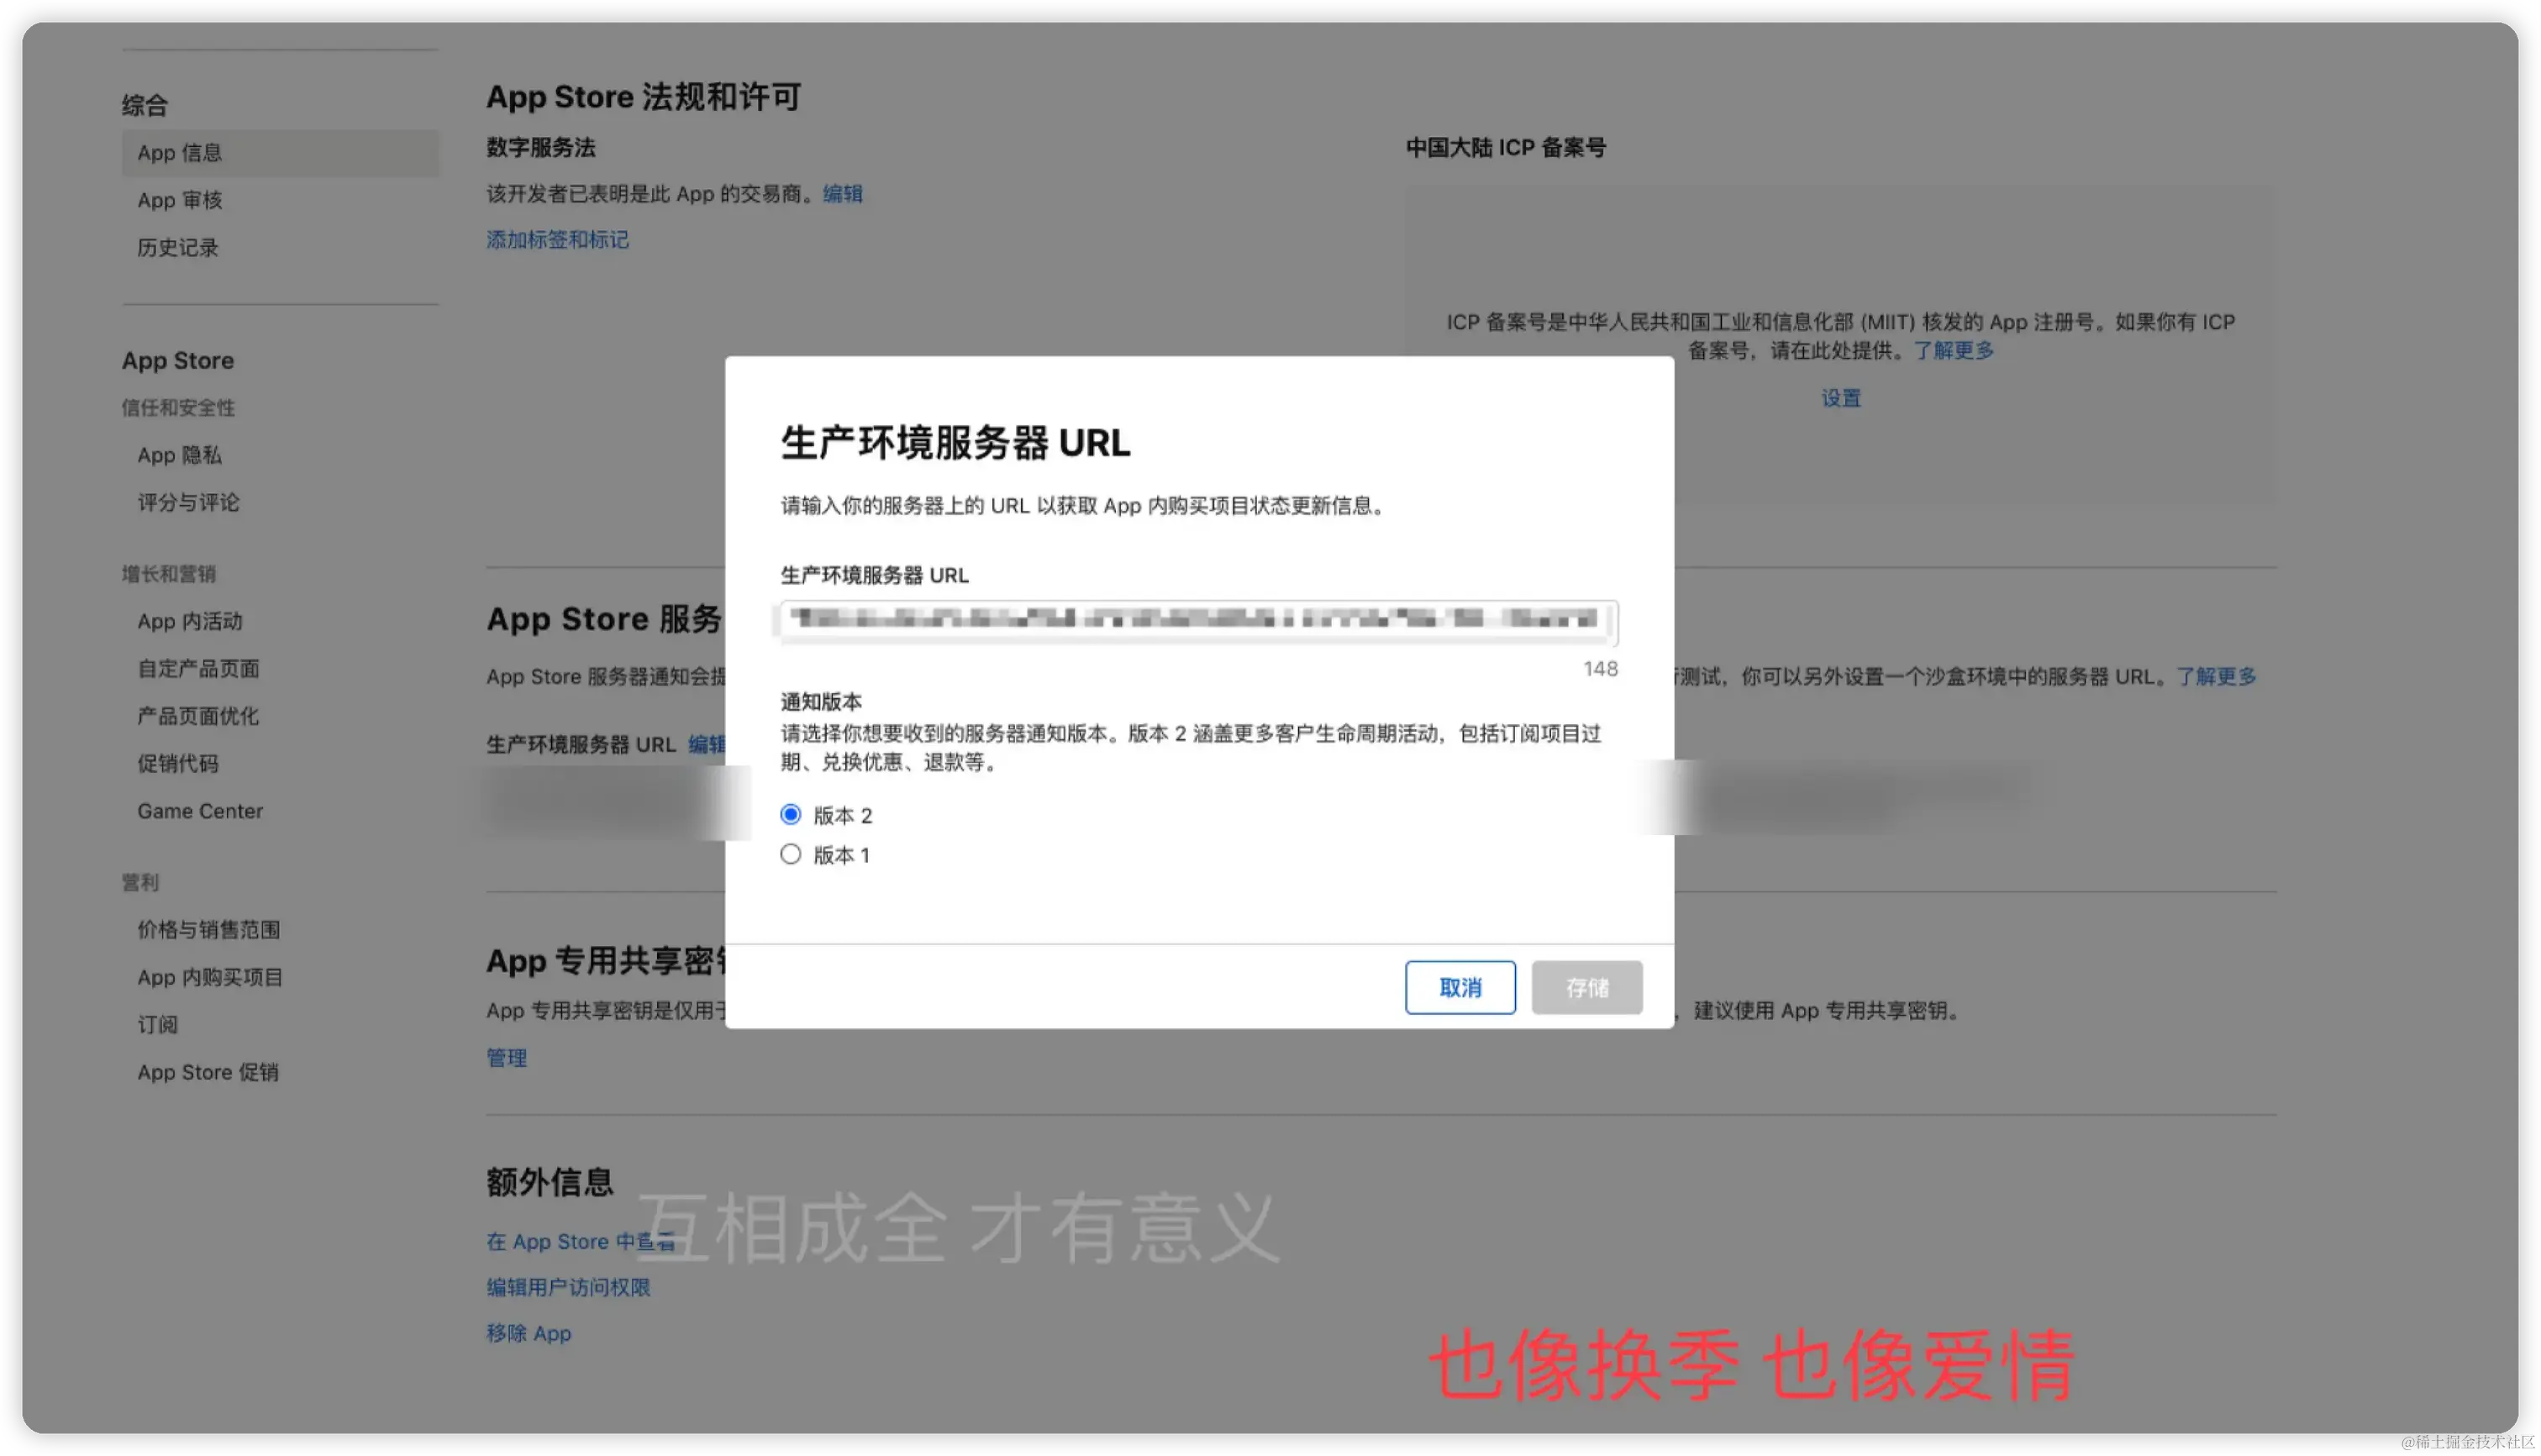
Task: Open App 内活动 in the sidebar
Action: click(x=190, y=621)
